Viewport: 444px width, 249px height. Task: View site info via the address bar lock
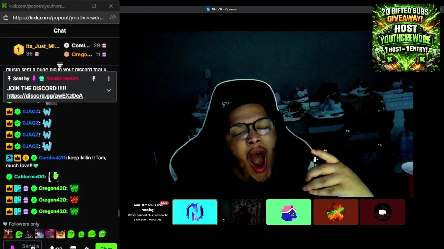tap(6, 17)
